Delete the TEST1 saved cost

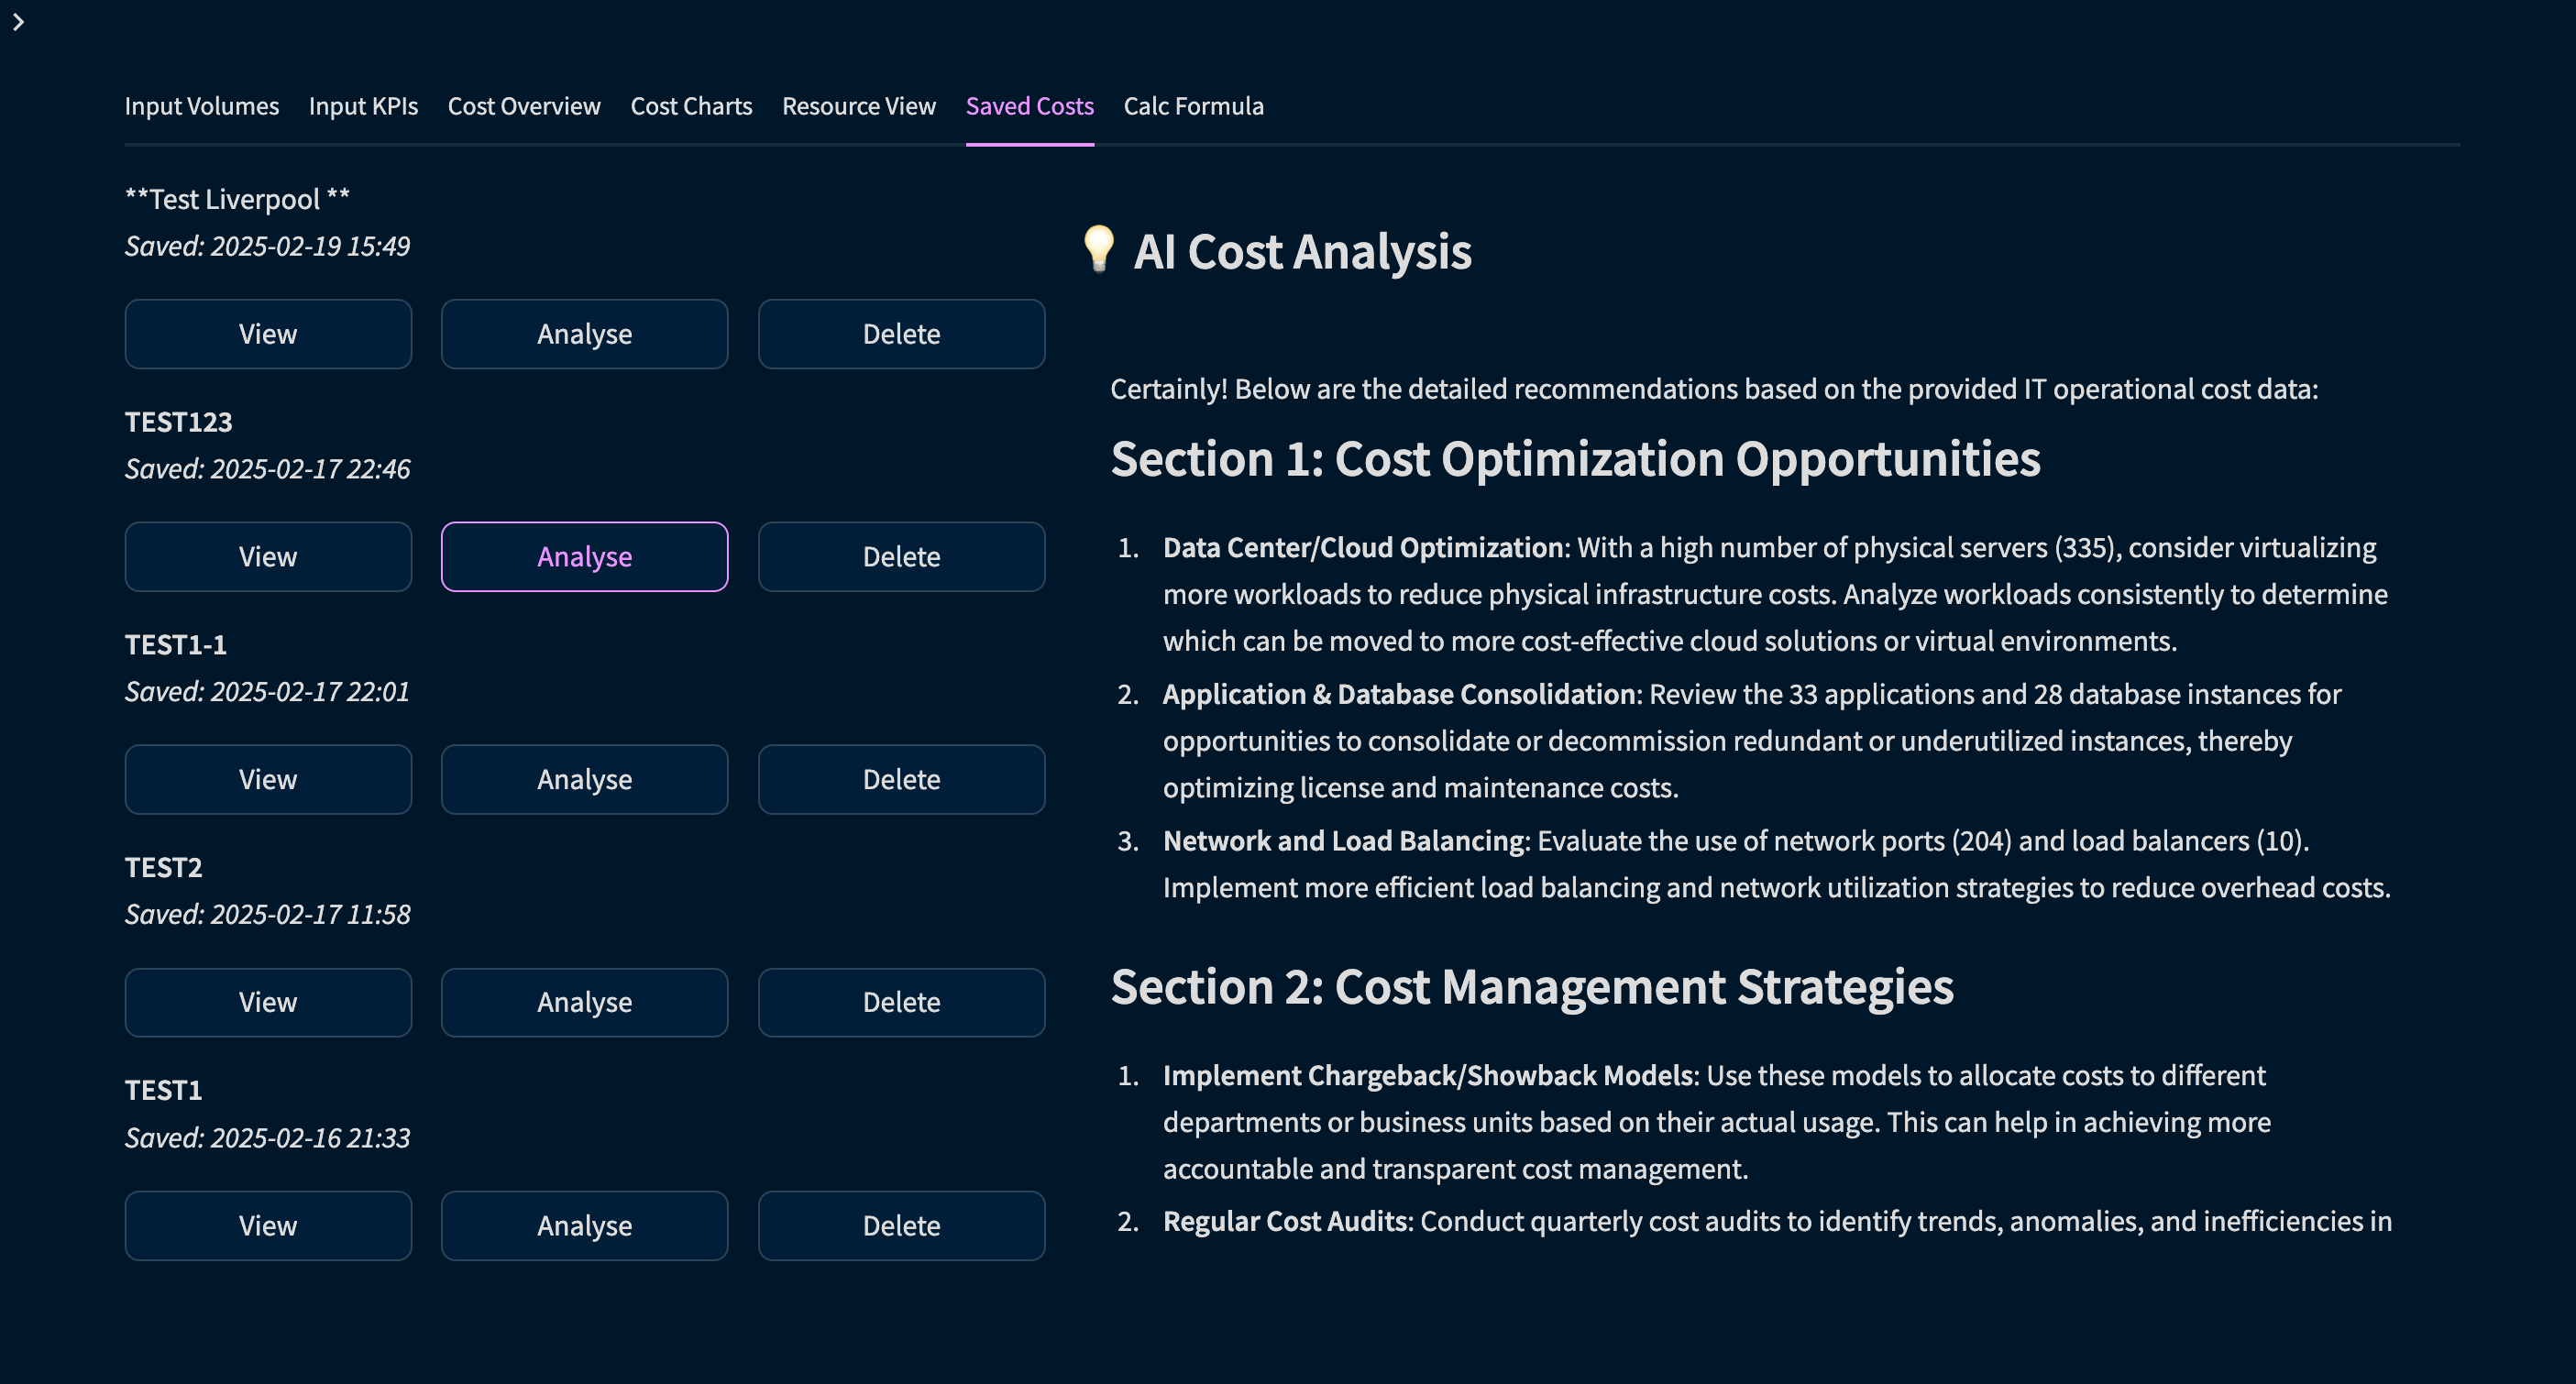(x=901, y=1226)
